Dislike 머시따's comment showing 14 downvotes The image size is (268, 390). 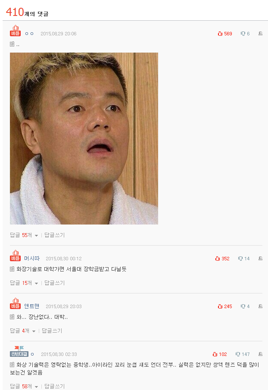tap(243, 259)
